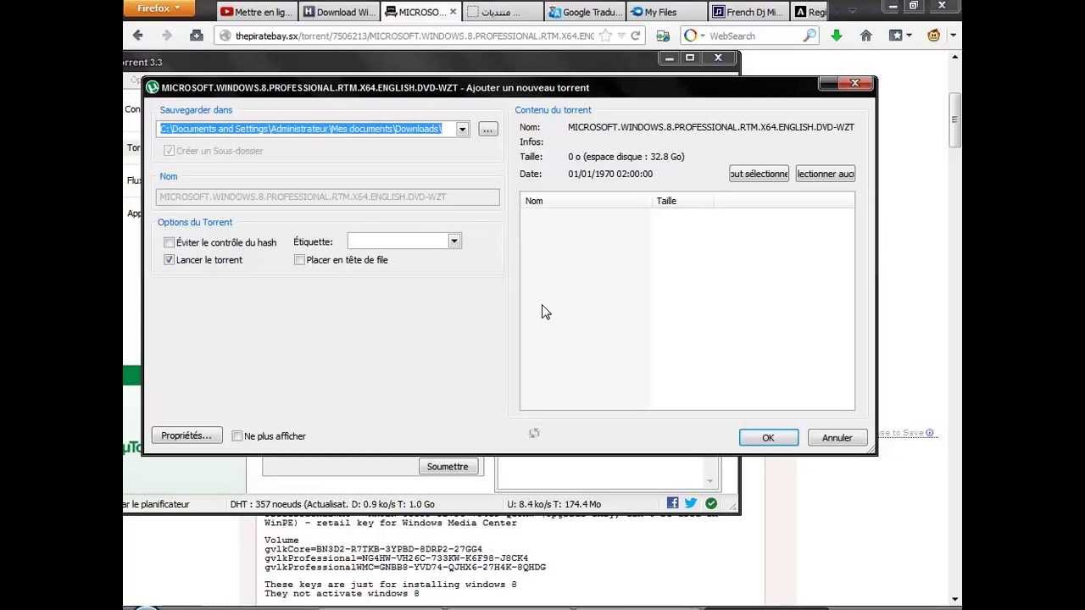Cancel with the Annuler button
The height and width of the screenshot is (610, 1085).
837,438
